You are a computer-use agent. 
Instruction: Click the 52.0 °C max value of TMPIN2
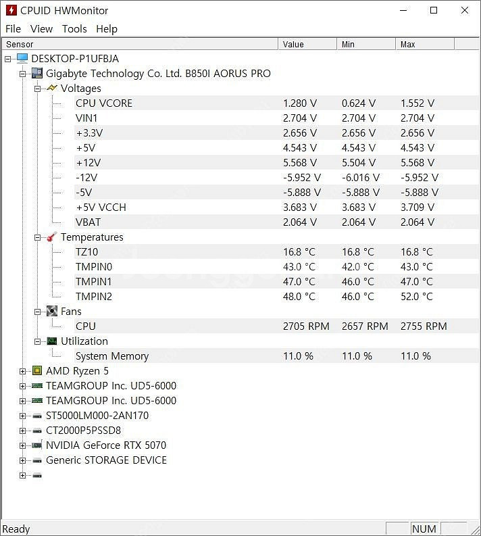(x=416, y=296)
